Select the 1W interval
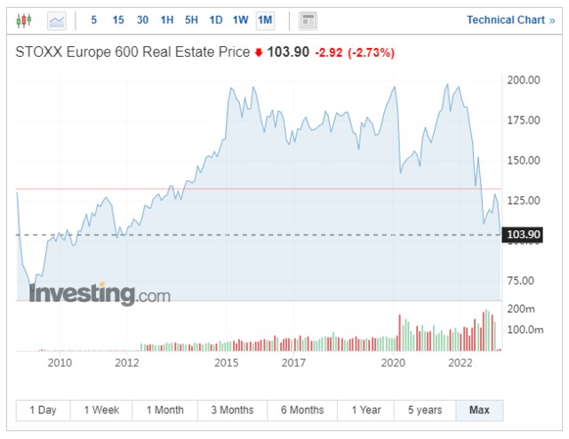The height and width of the screenshot is (439, 569). (240, 20)
